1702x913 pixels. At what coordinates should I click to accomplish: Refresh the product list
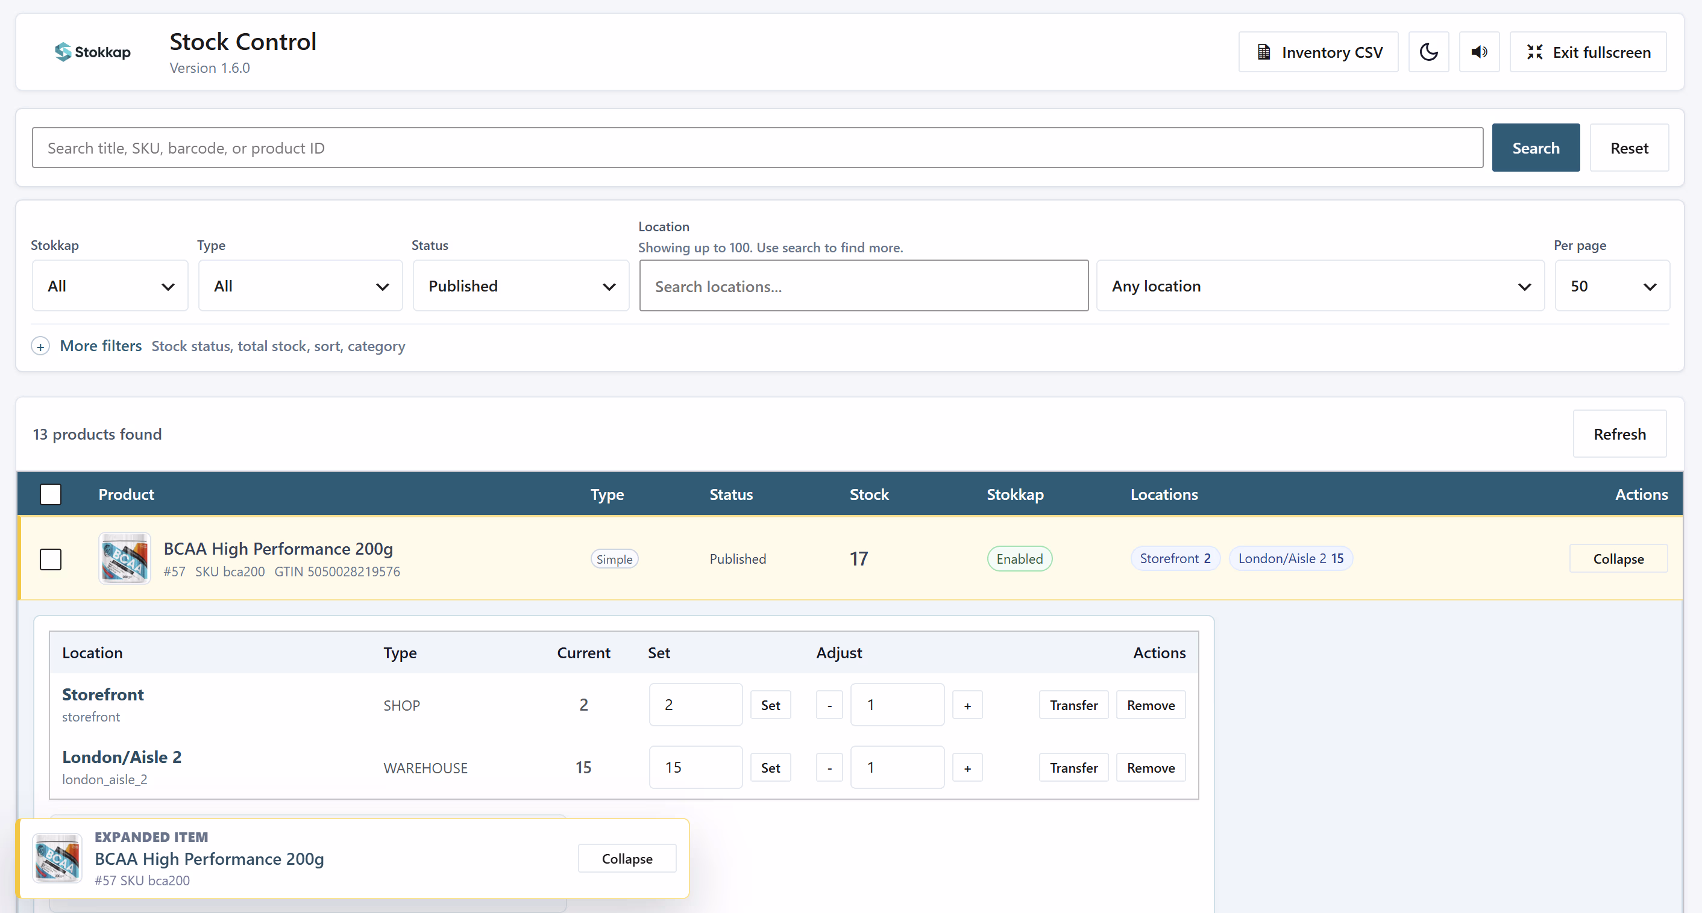[x=1619, y=434]
